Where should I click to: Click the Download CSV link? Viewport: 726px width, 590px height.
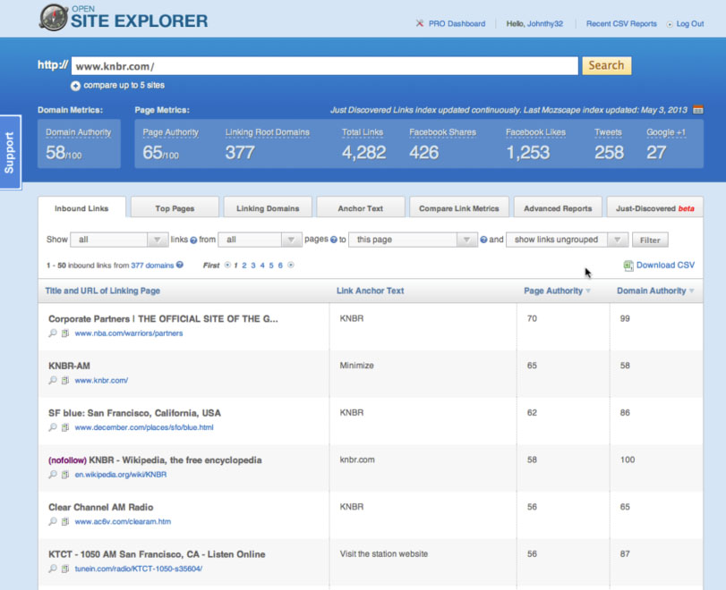pos(665,265)
